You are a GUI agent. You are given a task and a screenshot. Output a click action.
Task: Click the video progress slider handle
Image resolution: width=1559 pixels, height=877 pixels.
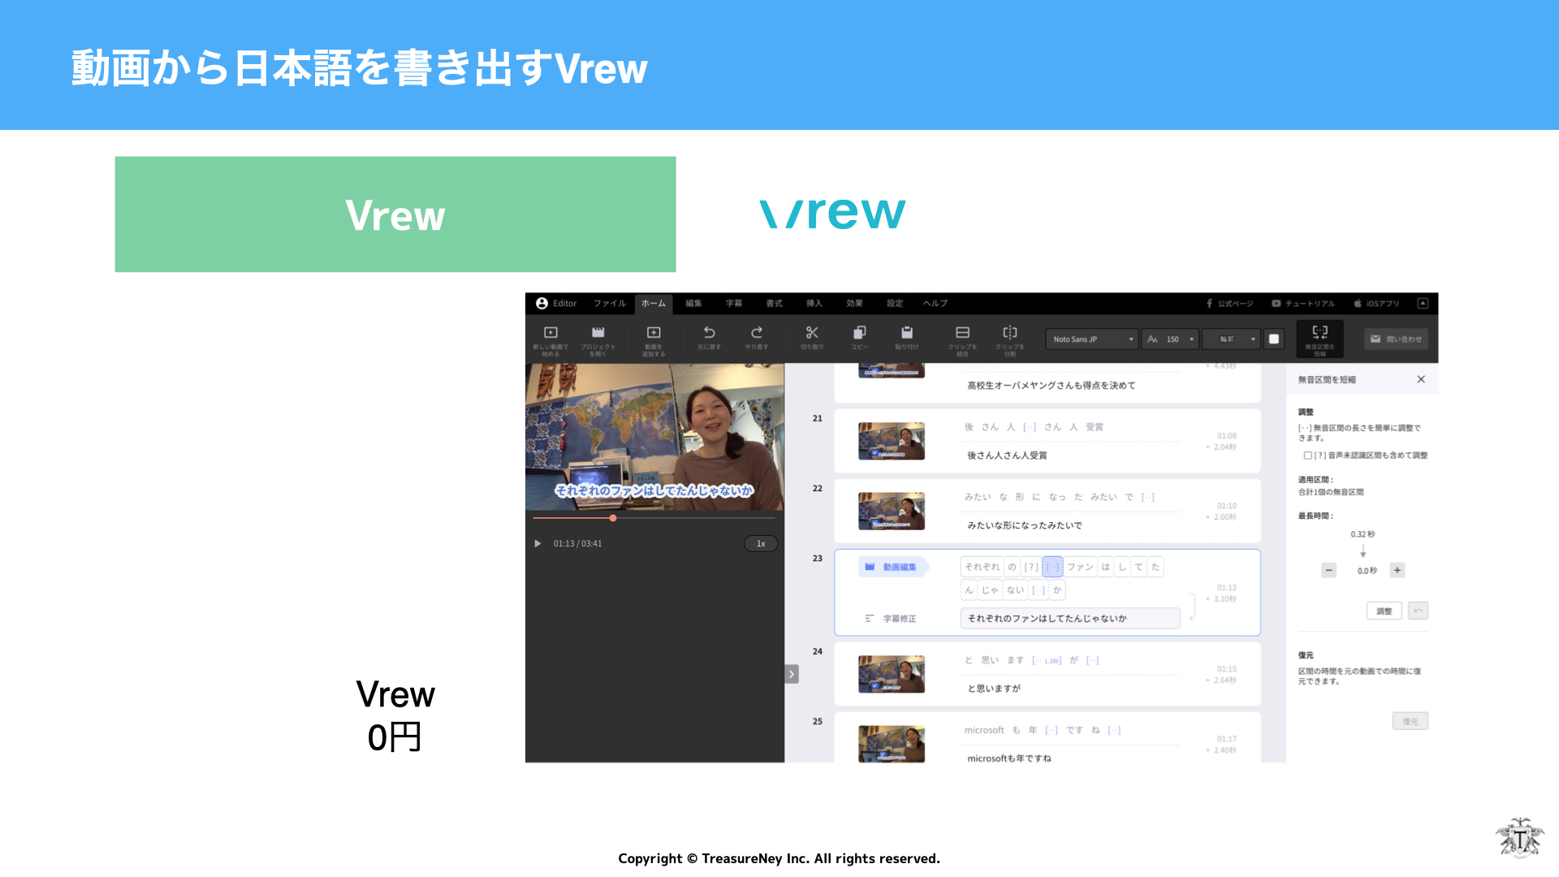tap(613, 518)
